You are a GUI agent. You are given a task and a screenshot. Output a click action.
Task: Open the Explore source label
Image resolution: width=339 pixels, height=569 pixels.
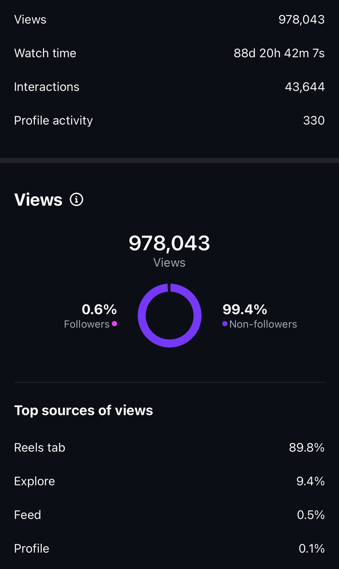coord(35,481)
